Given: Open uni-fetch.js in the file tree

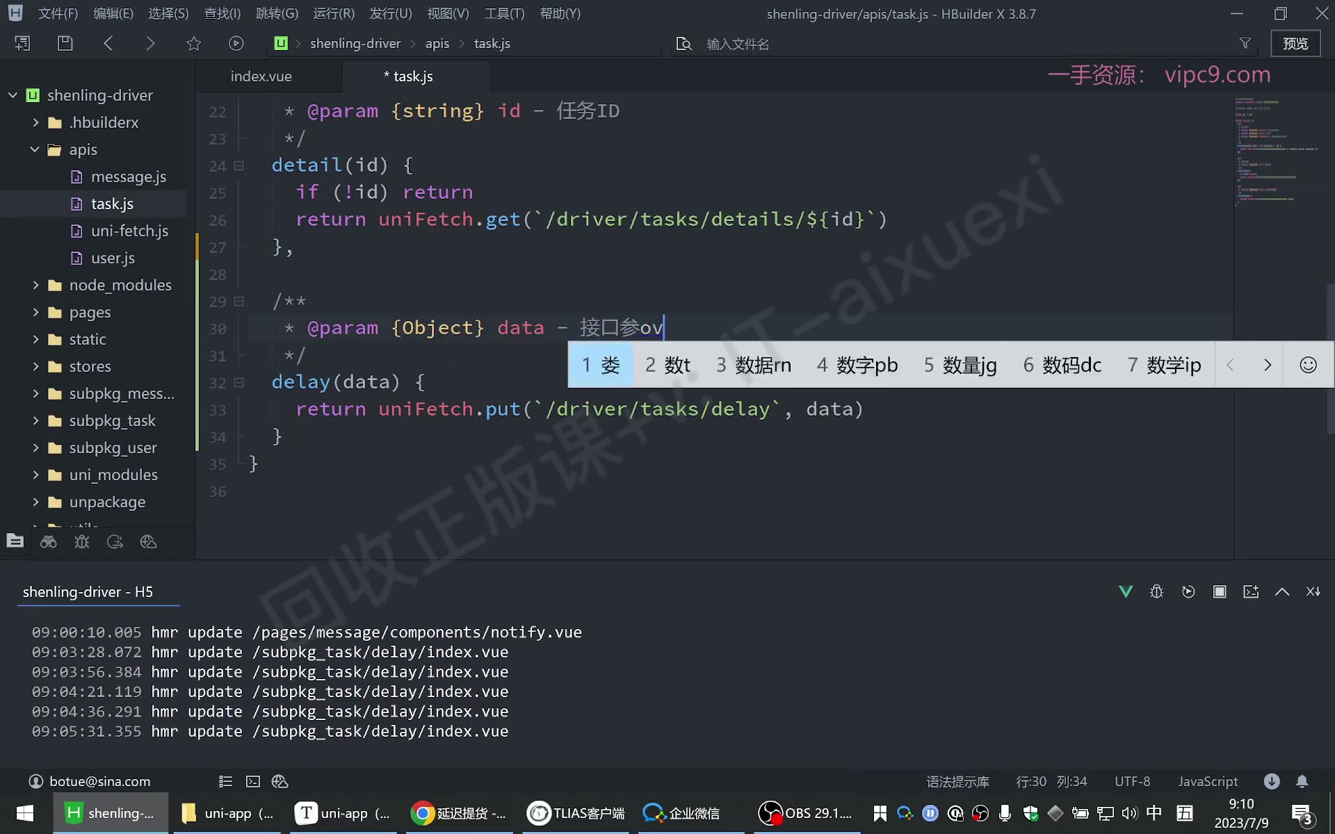Looking at the screenshot, I should [129, 231].
